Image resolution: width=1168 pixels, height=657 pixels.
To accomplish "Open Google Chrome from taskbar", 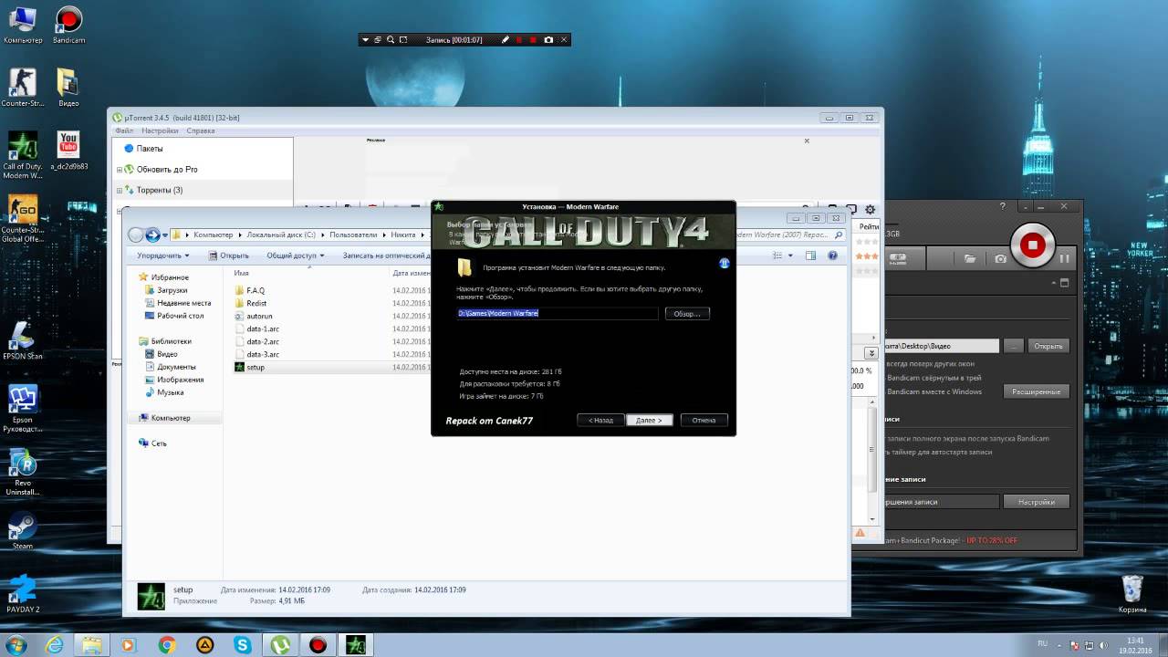I will 167,645.
